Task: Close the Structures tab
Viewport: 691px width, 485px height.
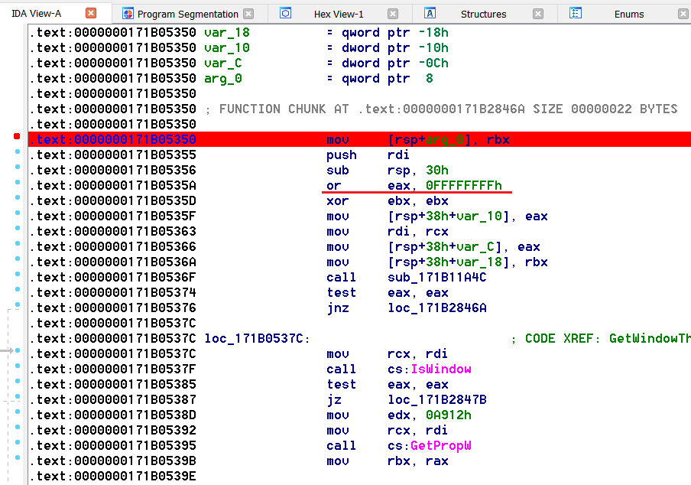Action: (x=538, y=14)
